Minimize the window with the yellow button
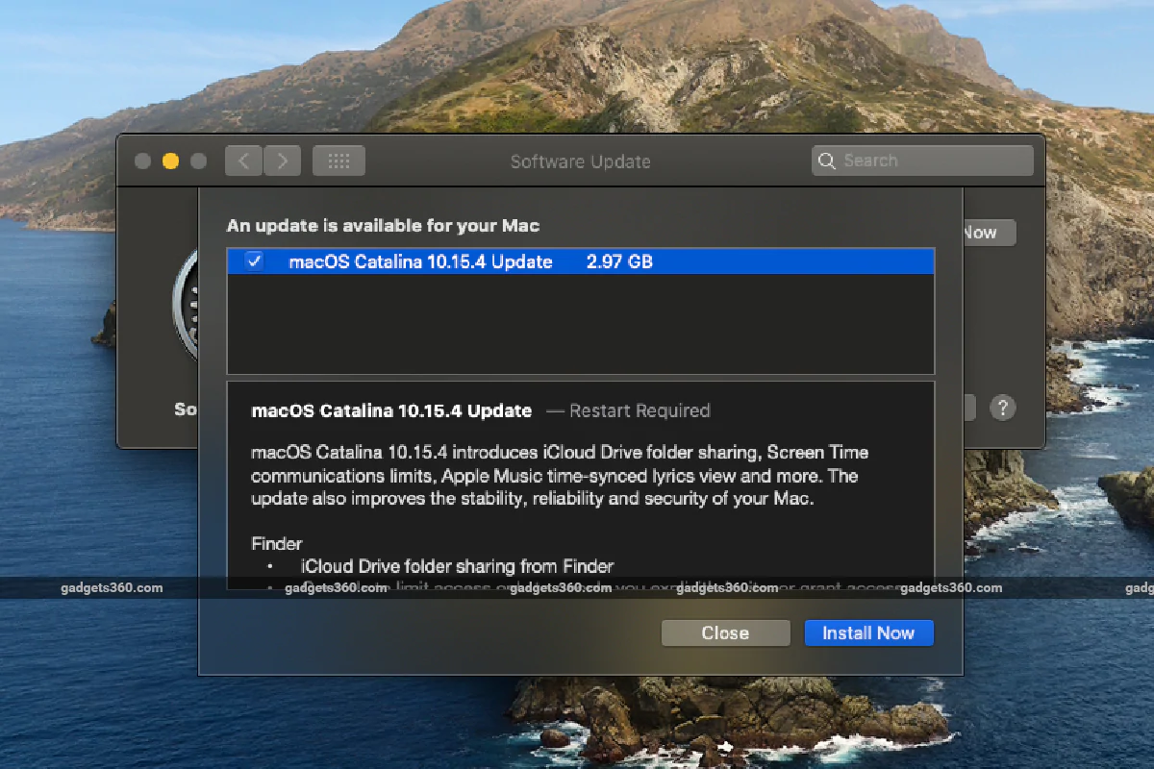The width and height of the screenshot is (1154, 769). (x=170, y=161)
